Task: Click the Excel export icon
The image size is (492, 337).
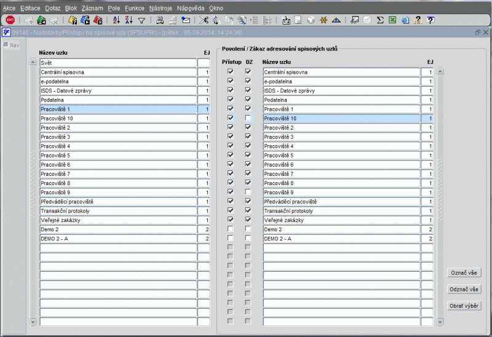Action: pos(392,20)
